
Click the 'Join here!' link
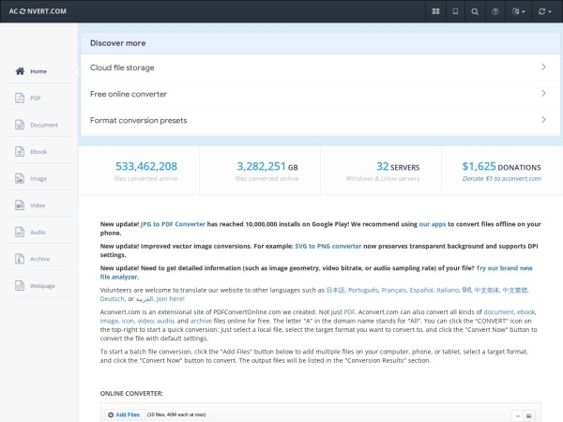tap(170, 299)
